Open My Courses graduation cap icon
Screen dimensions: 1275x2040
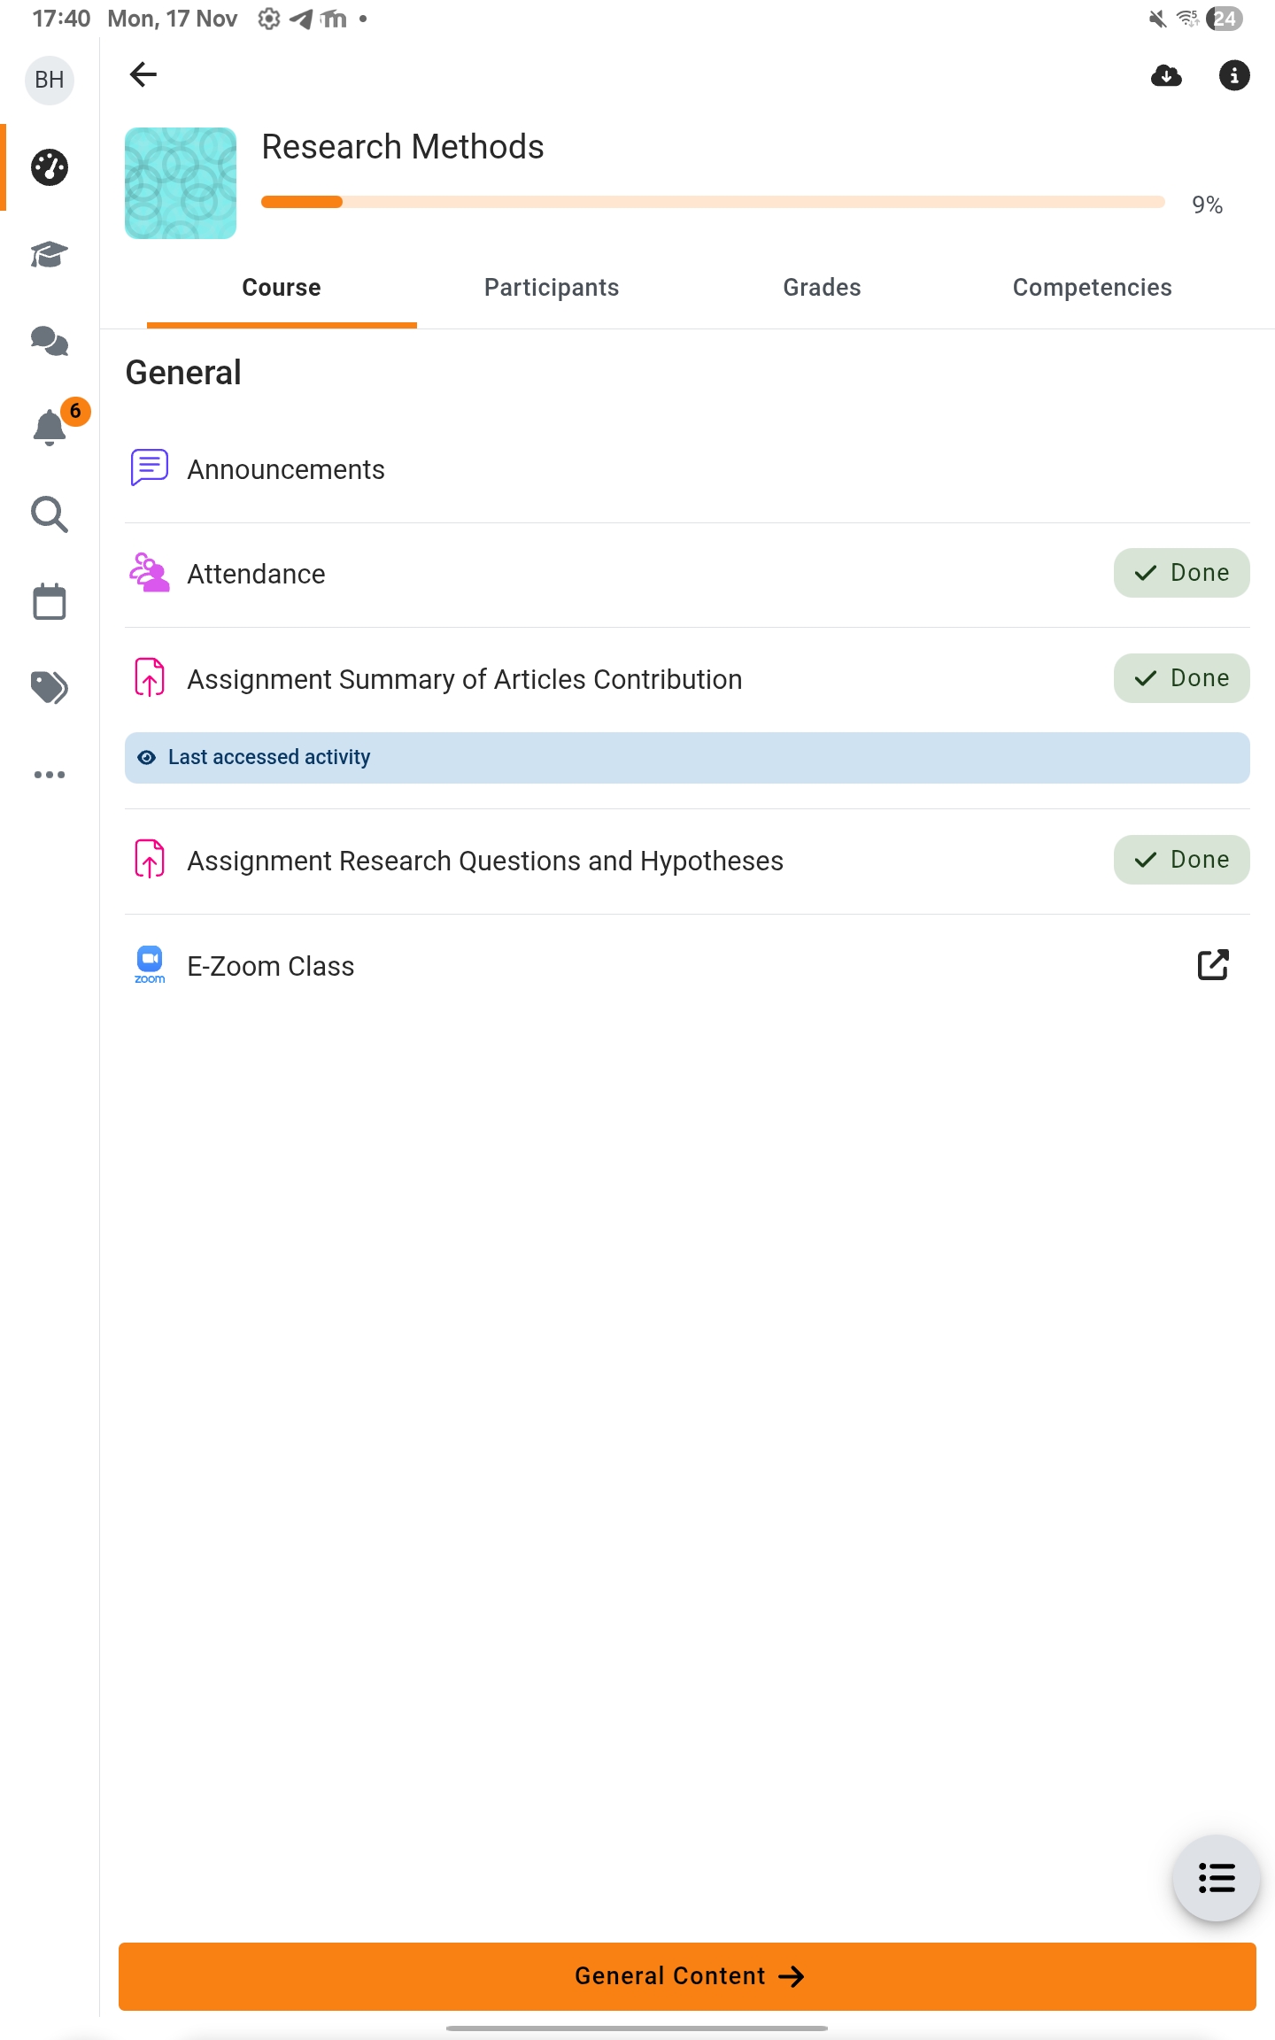[x=50, y=255]
